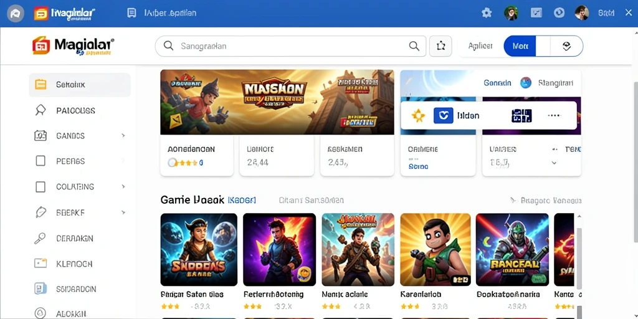638x319 pixels.
Task: Click the magnifier icon at left of search box
Action: 168,46
